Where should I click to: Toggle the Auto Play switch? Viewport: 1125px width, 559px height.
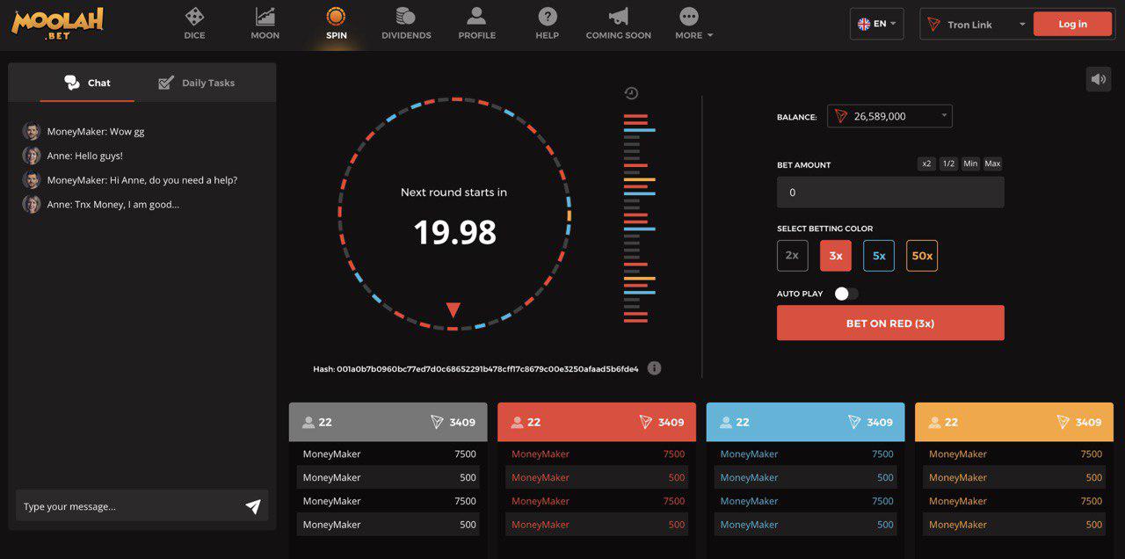click(846, 294)
